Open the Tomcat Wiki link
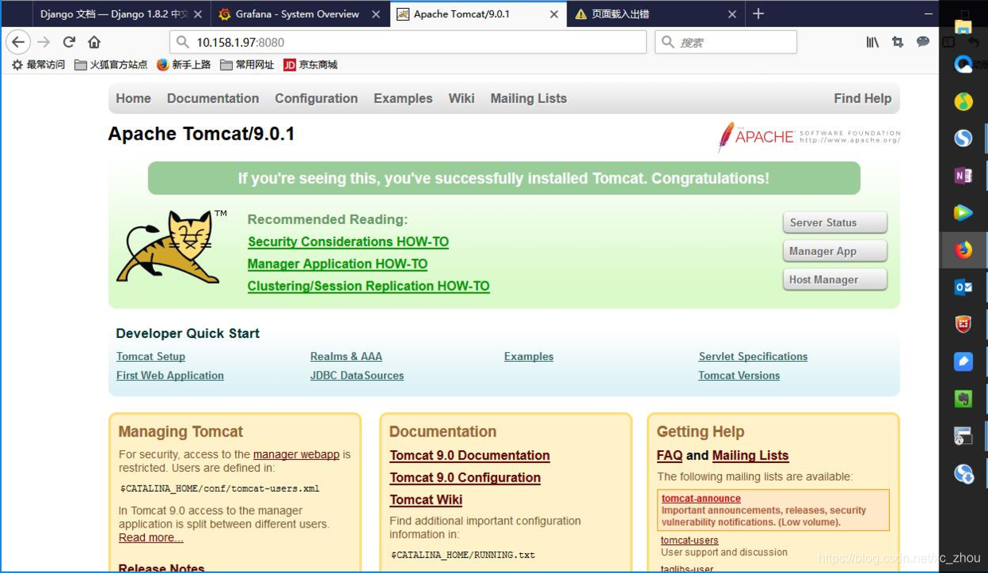Screen dimensions: 988x573 (x=426, y=500)
